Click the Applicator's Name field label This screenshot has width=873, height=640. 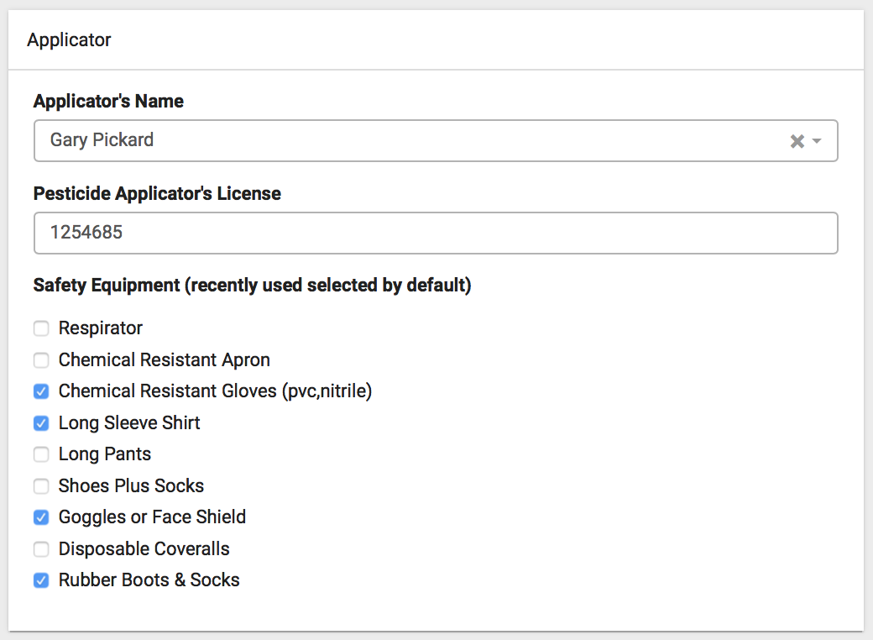108,101
